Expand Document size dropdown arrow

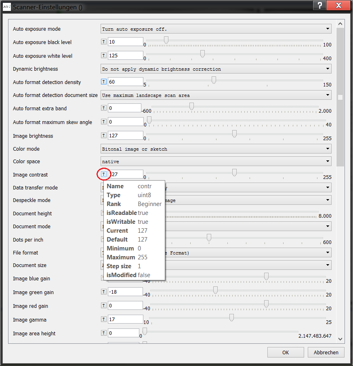click(328, 265)
